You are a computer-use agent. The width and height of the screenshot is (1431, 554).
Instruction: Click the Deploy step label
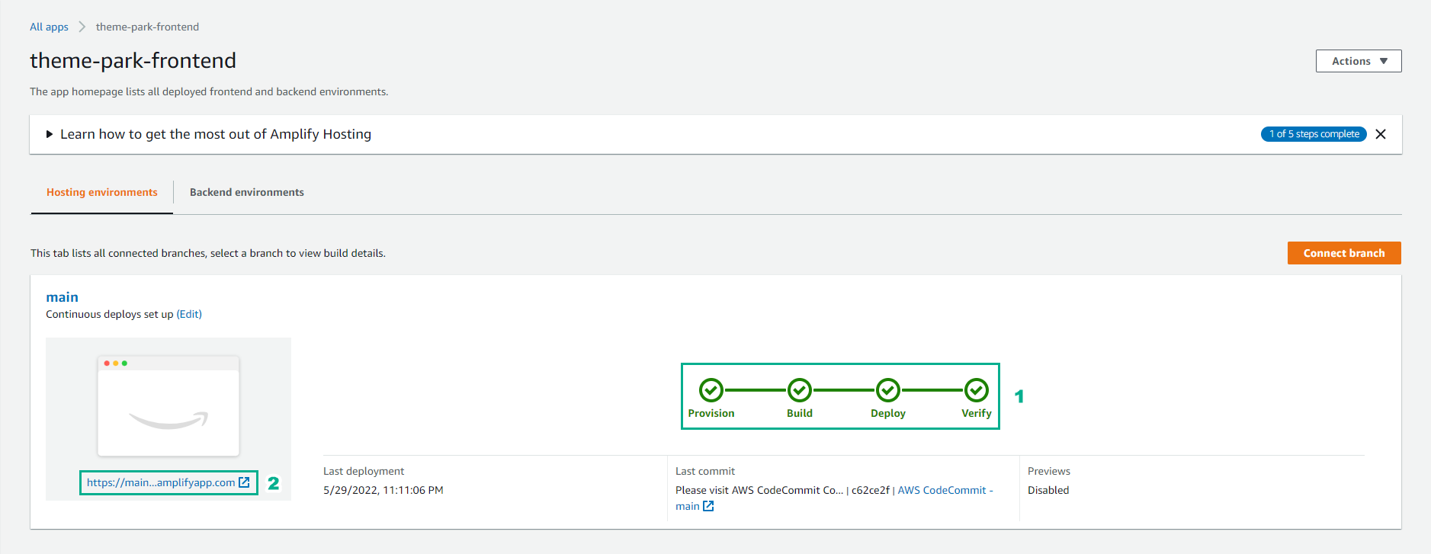(x=888, y=413)
